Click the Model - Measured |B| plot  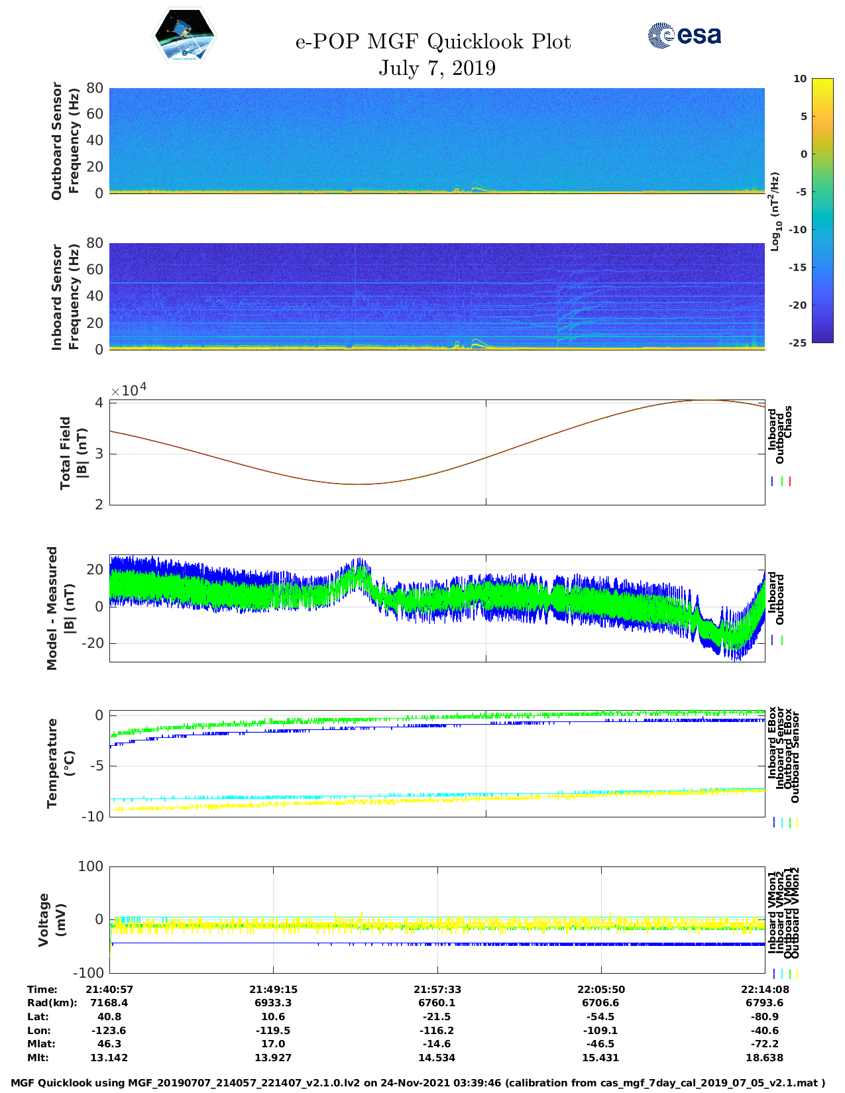[x=437, y=608]
